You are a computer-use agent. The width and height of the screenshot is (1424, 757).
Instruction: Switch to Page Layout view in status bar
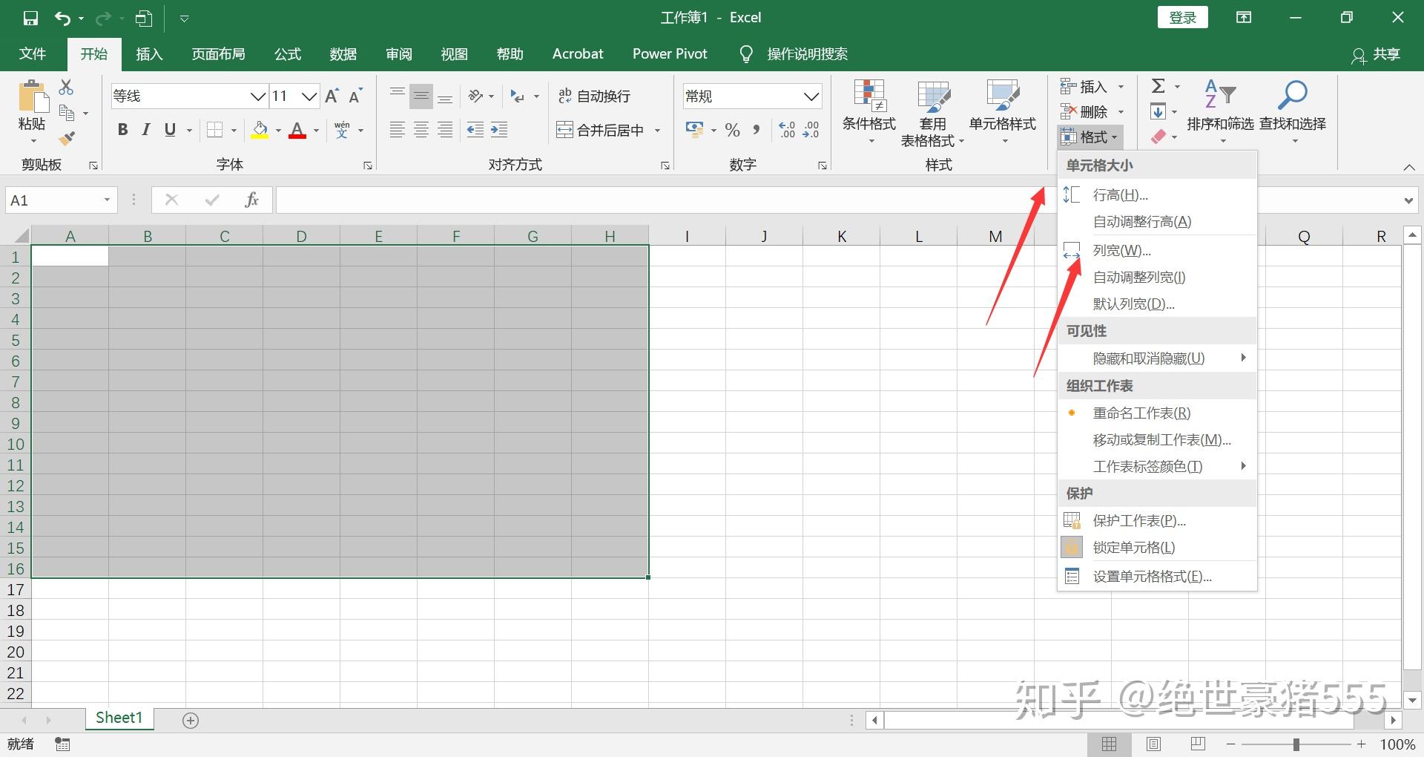point(1153,744)
